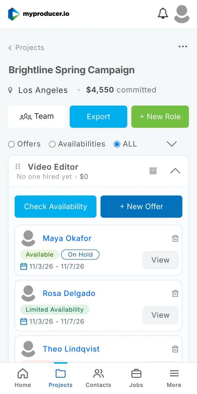The height and width of the screenshot is (394, 197).
Task: Click calendar icon on Rosa Delgado's dates
Action: click(x=24, y=321)
